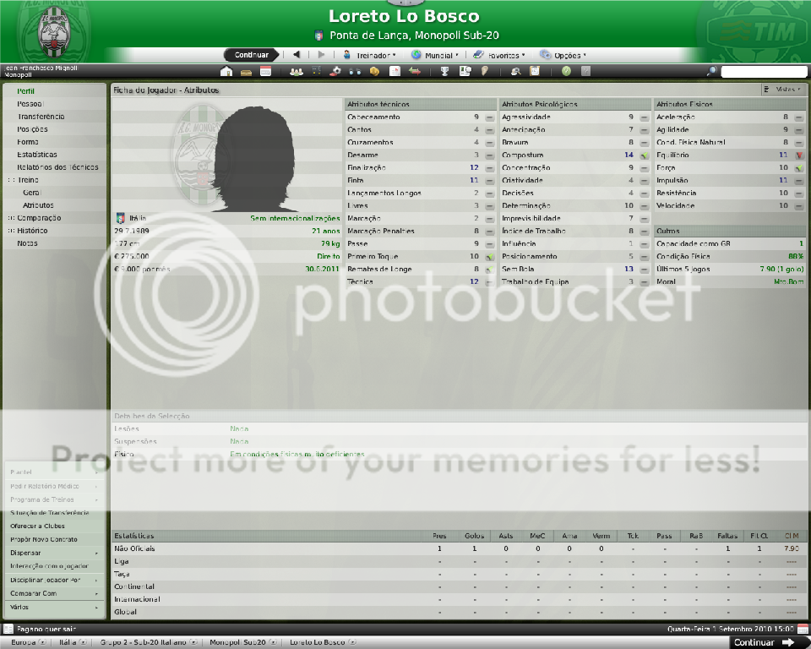Open the Vistas dropdown
The image size is (811, 649).
point(783,89)
